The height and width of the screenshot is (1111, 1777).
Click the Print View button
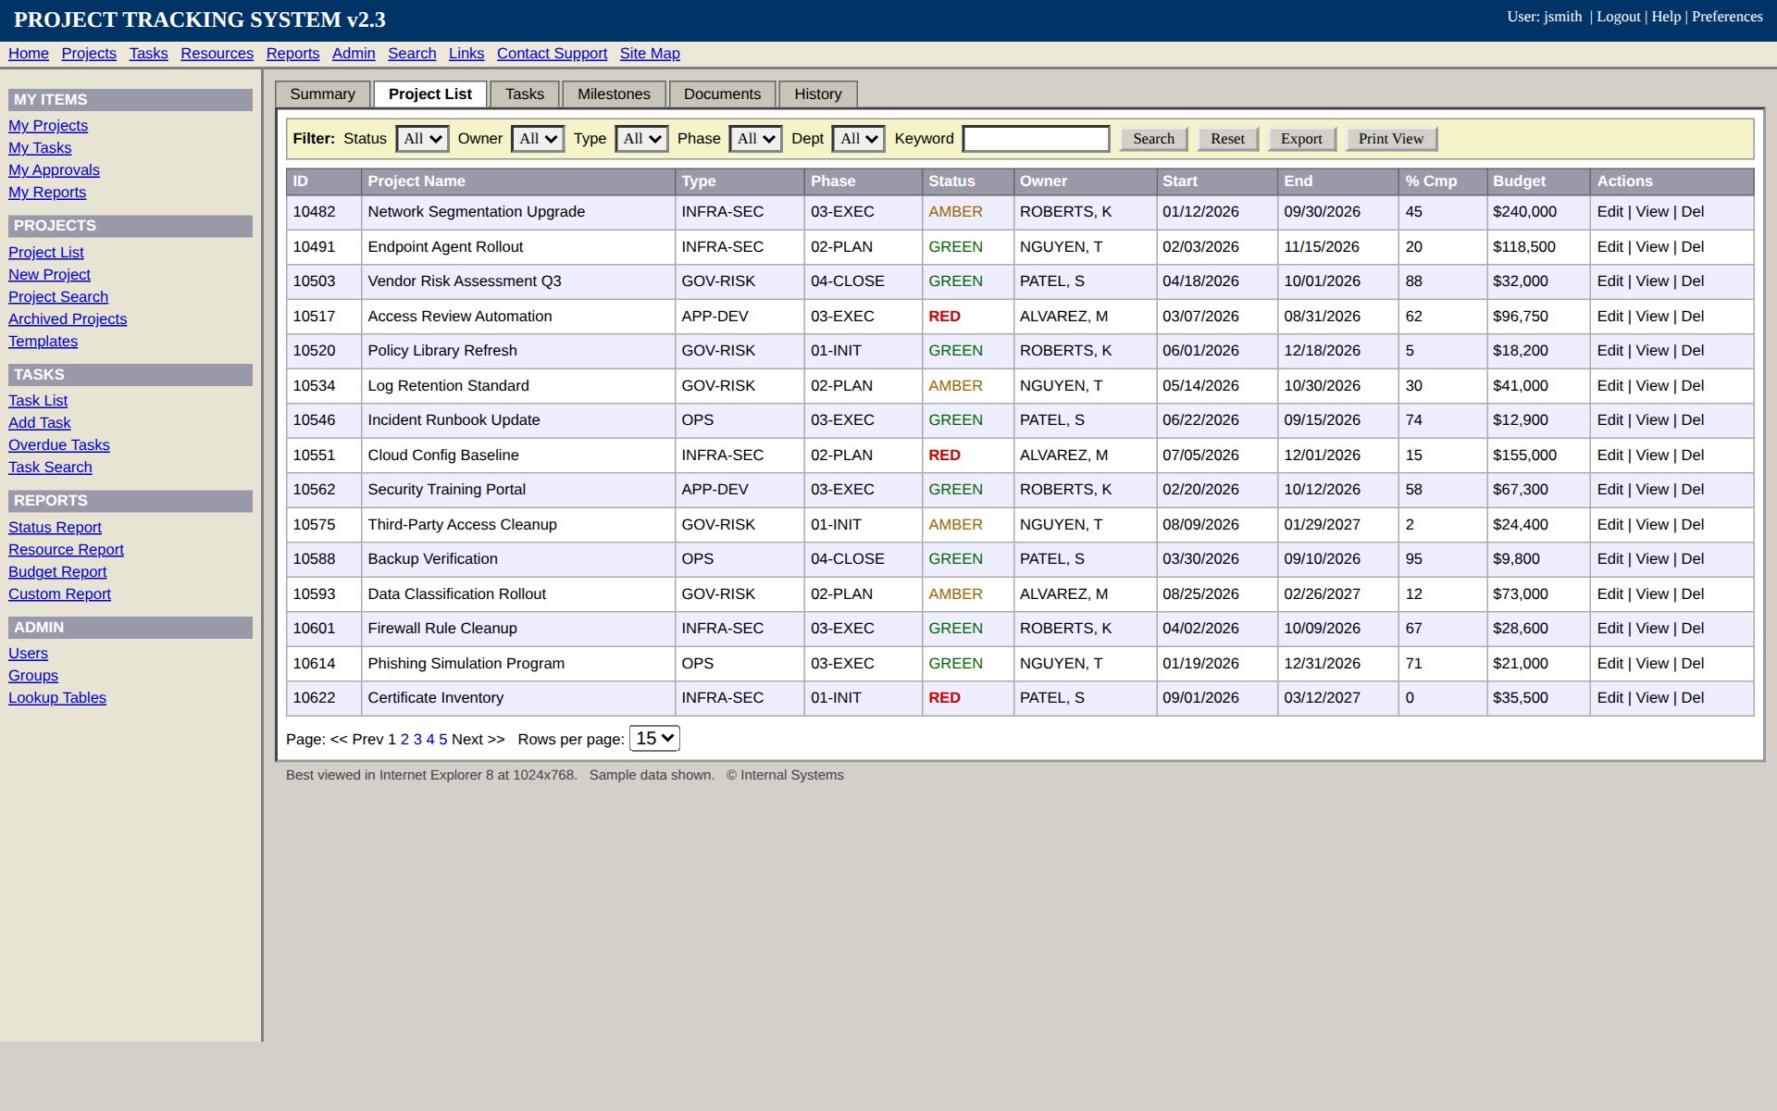1391,139
